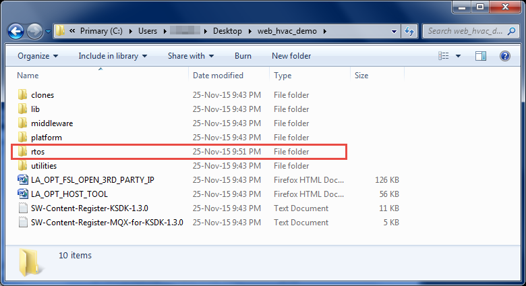
Task: Click SW-Content-Register-MQX-for-KSDK-1.3.0 file icon
Action: (x=23, y=222)
